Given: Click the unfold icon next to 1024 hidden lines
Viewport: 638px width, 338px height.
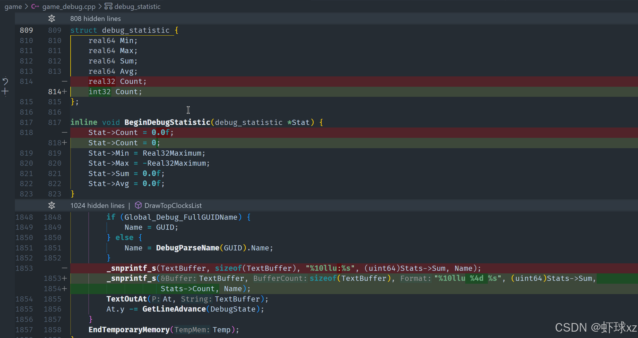Looking at the screenshot, I should (x=52, y=206).
